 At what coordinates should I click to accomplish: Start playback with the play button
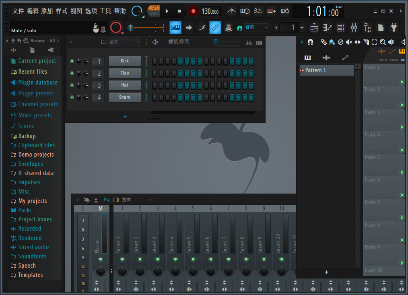click(x=167, y=11)
